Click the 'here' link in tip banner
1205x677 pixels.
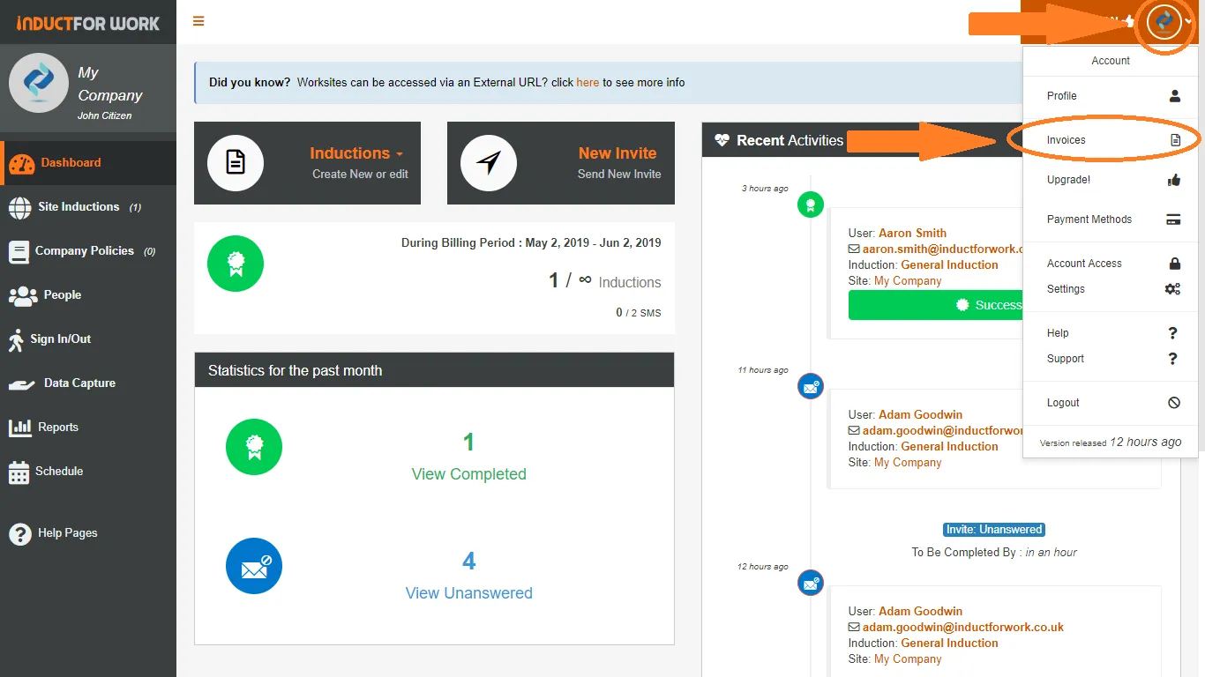tap(588, 83)
